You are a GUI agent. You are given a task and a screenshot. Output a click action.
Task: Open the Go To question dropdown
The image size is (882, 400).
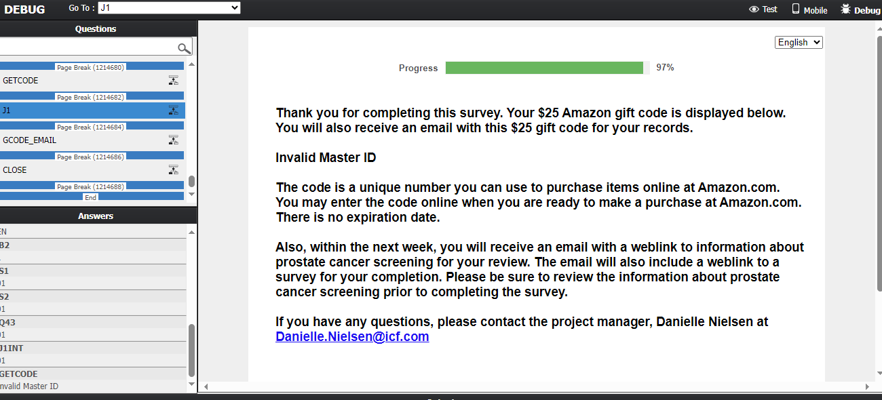tap(169, 8)
